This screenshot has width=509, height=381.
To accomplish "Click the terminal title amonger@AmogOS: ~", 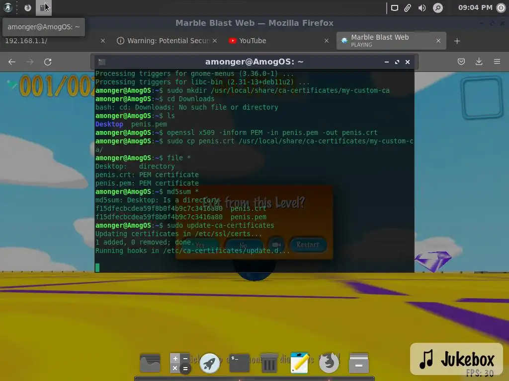I will click(x=254, y=62).
